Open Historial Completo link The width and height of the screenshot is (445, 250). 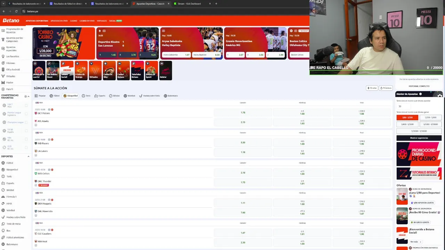[419, 86]
